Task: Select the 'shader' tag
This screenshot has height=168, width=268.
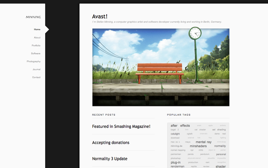Action: 221,167
